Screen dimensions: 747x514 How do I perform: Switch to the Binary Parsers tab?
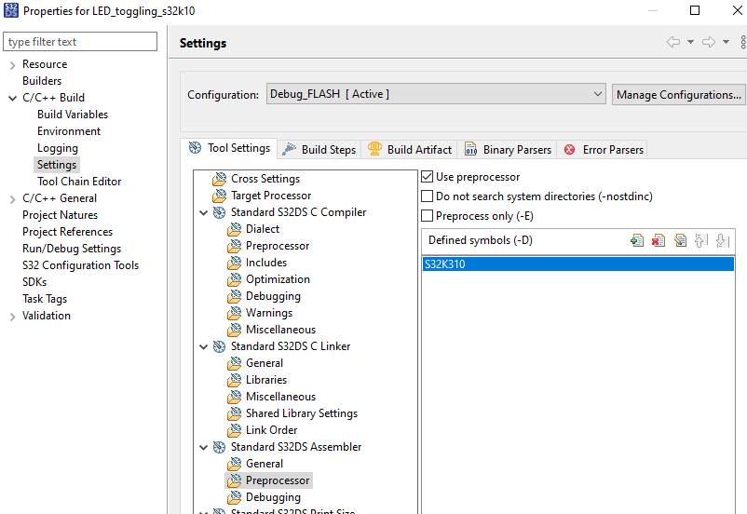pos(508,150)
